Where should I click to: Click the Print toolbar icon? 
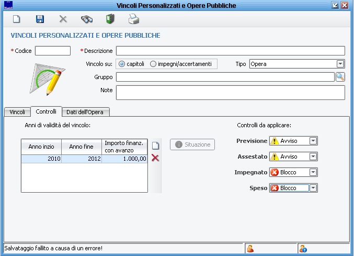click(x=133, y=19)
